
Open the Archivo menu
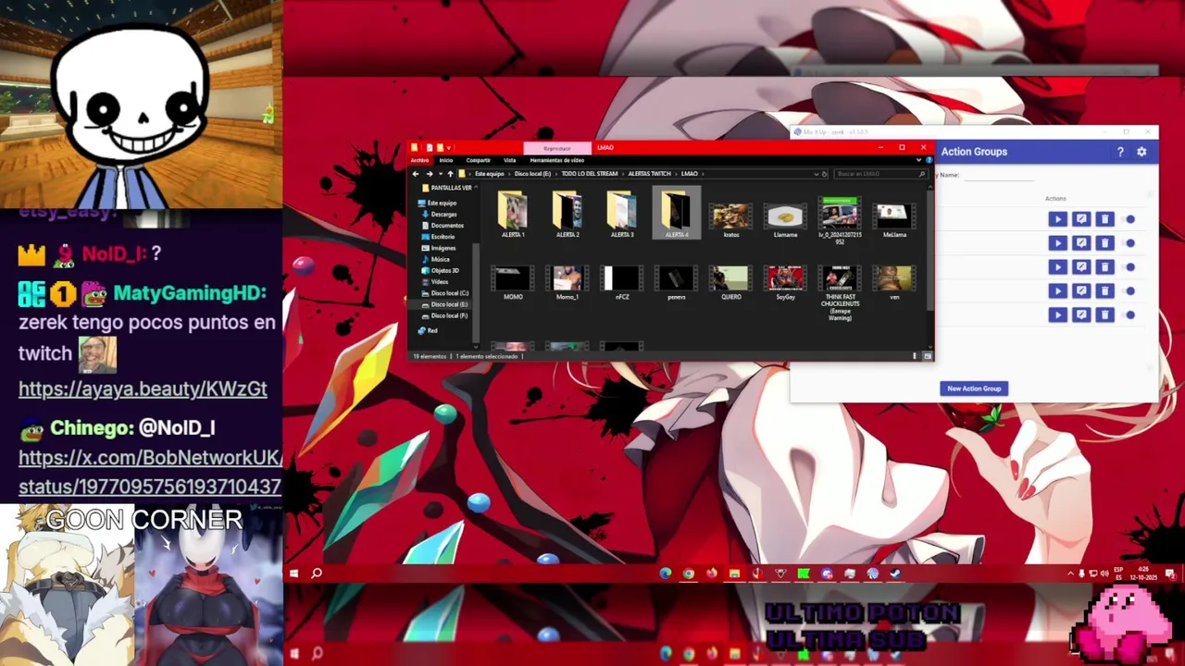coord(419,160)
